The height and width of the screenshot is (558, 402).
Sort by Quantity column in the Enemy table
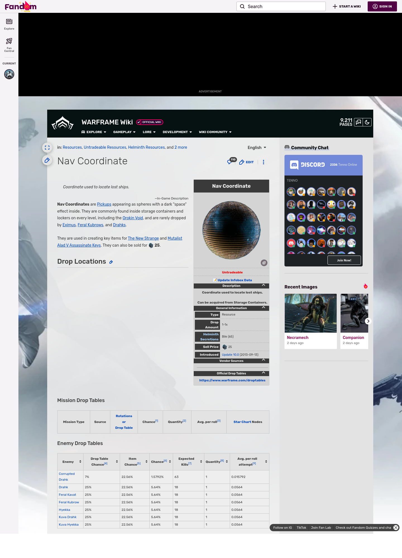[x=227, y=462]
